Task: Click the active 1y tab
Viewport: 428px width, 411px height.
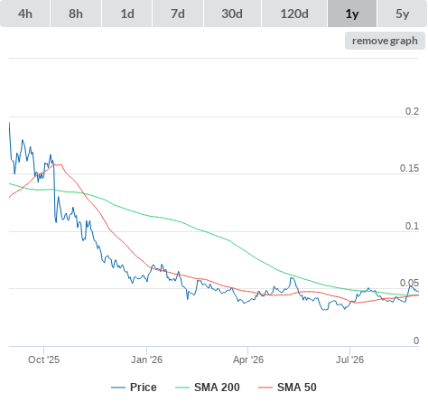Action: click(x=352, y=14)
